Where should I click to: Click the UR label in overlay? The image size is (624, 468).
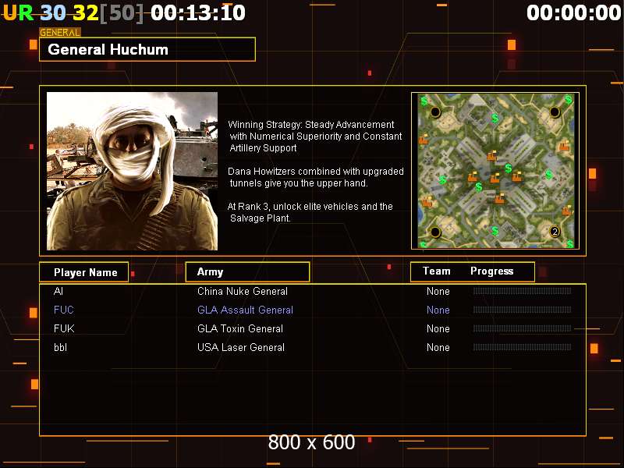[18, 12]
